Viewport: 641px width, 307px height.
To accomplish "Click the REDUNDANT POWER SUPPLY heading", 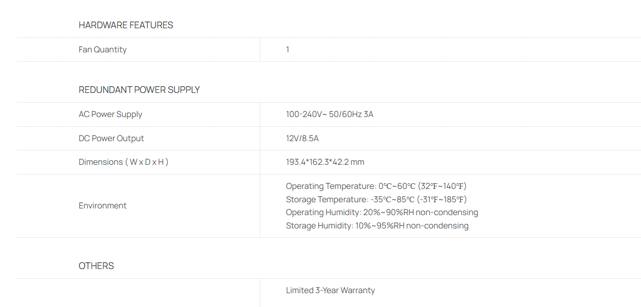I will tap(139, 90).
